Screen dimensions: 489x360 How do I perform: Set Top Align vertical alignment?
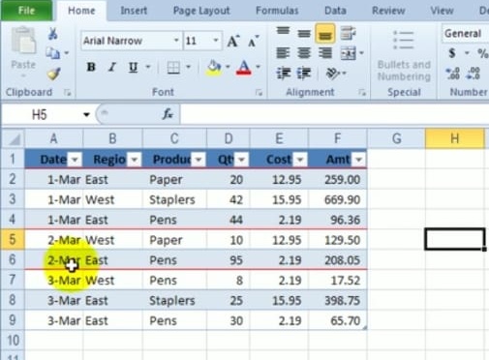pyautogui.click(x=283, y=32)
